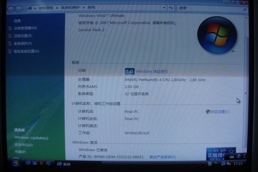258x172 pixels.
Task: Click the magnifier icon in search box
Action: point(245,10)
